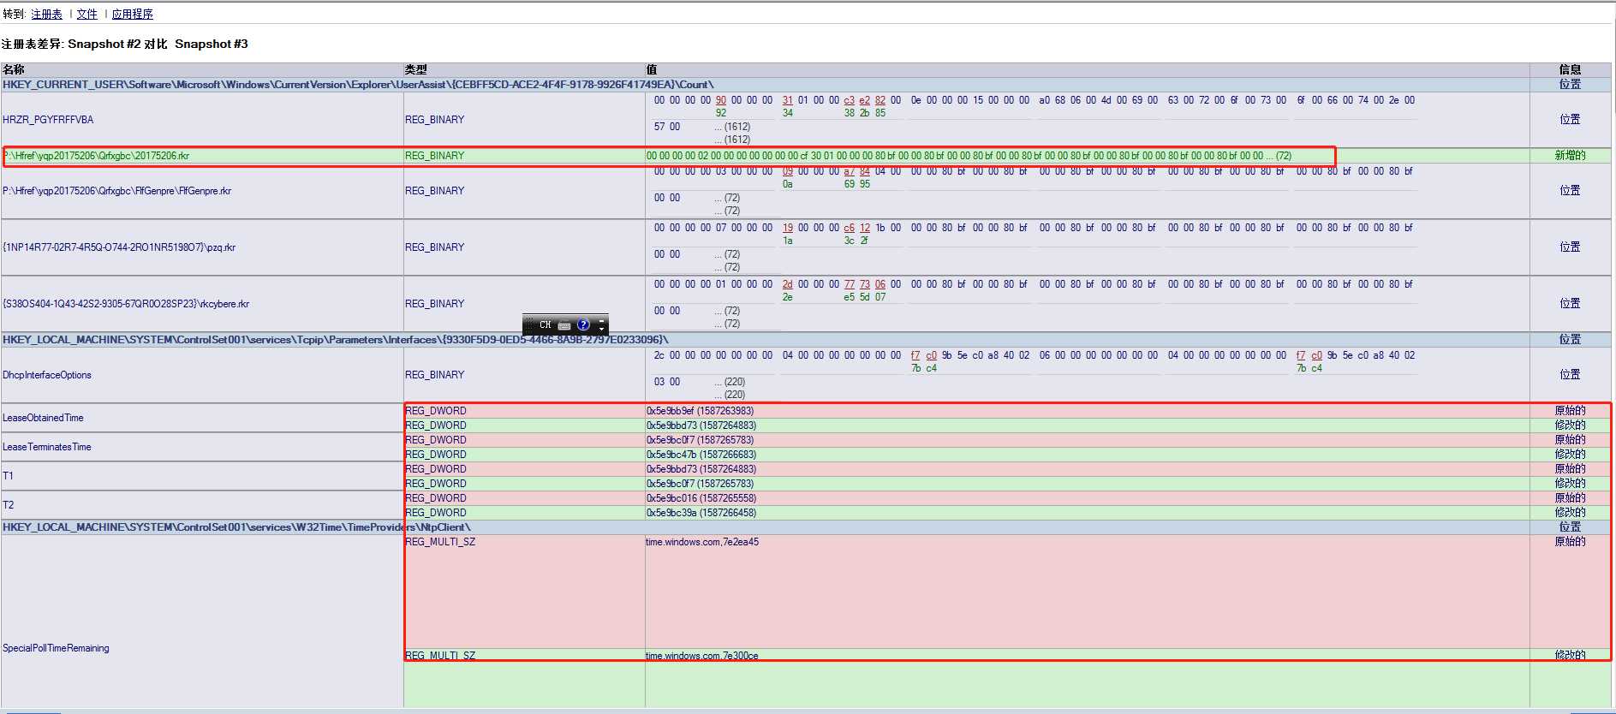Select the vkcybere.rkr value name
Screen dimensions: 1616x714
click(x=126, y=304)
